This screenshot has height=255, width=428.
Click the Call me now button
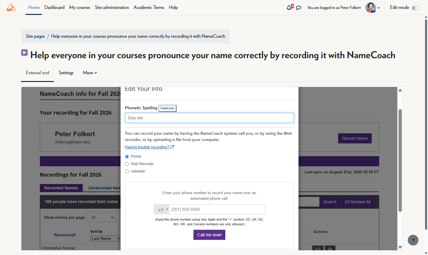click(209, 235)
